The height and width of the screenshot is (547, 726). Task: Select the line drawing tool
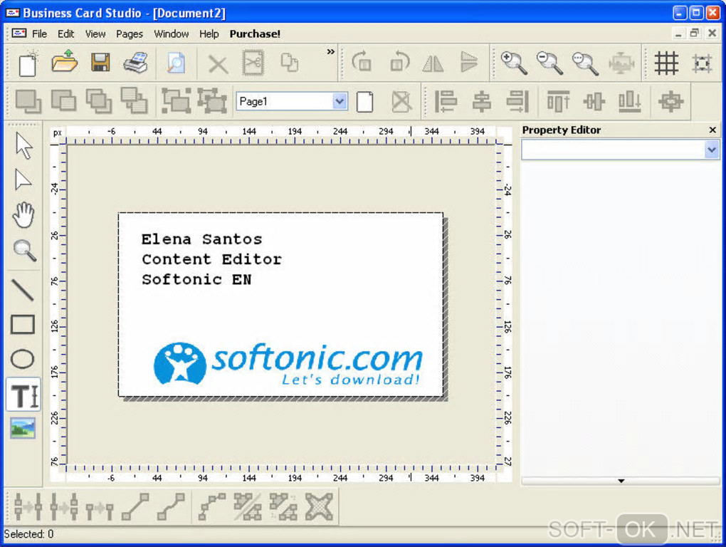tap(22, 290)
